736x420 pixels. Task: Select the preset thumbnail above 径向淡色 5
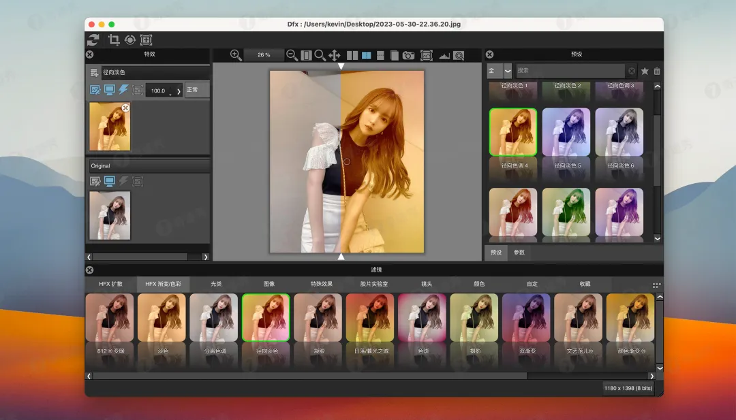point(566,132)
